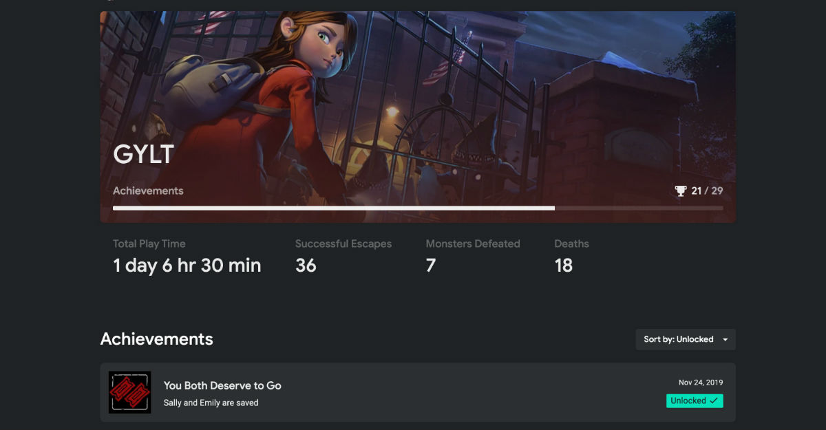Click the Sally and Emily are saved description
This screenshot has width=826, height=430.
pos(211,402)
